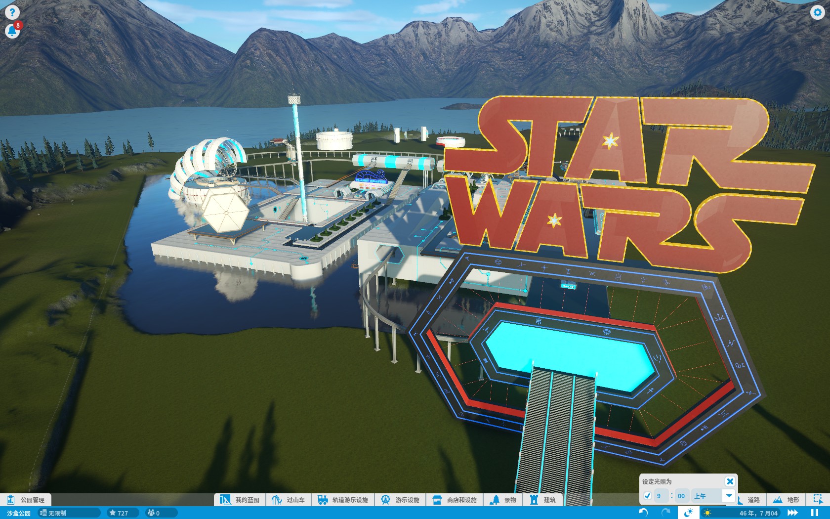Click the undo arrow icon
The image size is (830, 519).
click(643, 513)
